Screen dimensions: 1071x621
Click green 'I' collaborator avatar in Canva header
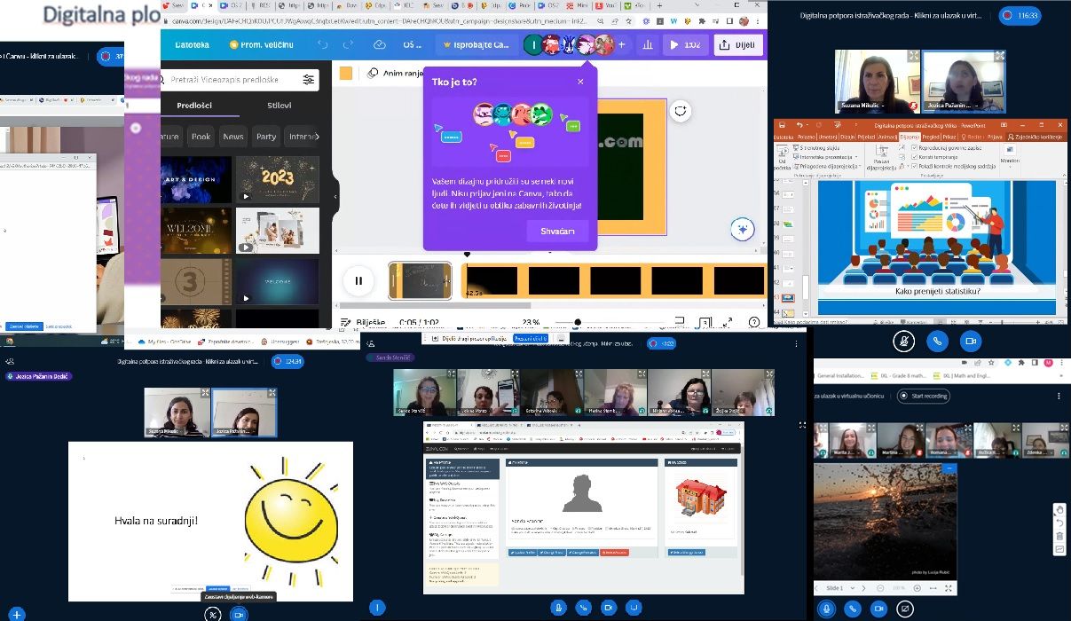[x=532, y=44]
